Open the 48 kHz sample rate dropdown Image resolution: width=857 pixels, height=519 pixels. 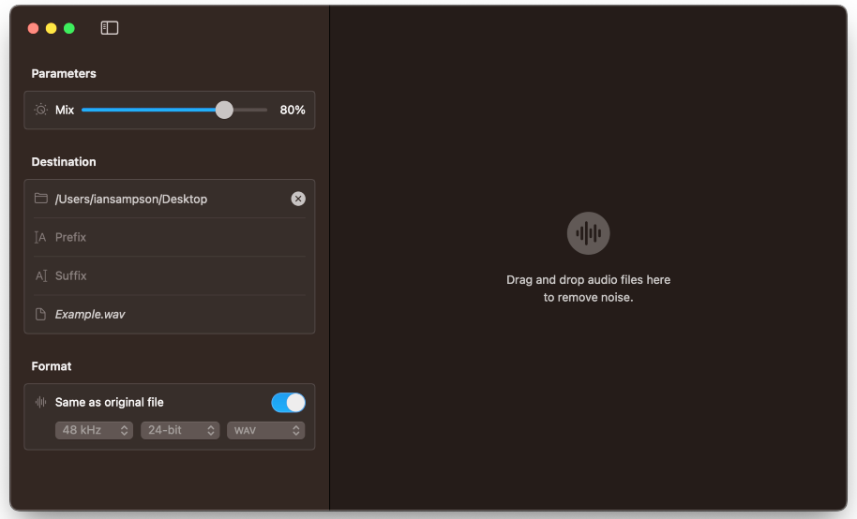click(94, 431)
